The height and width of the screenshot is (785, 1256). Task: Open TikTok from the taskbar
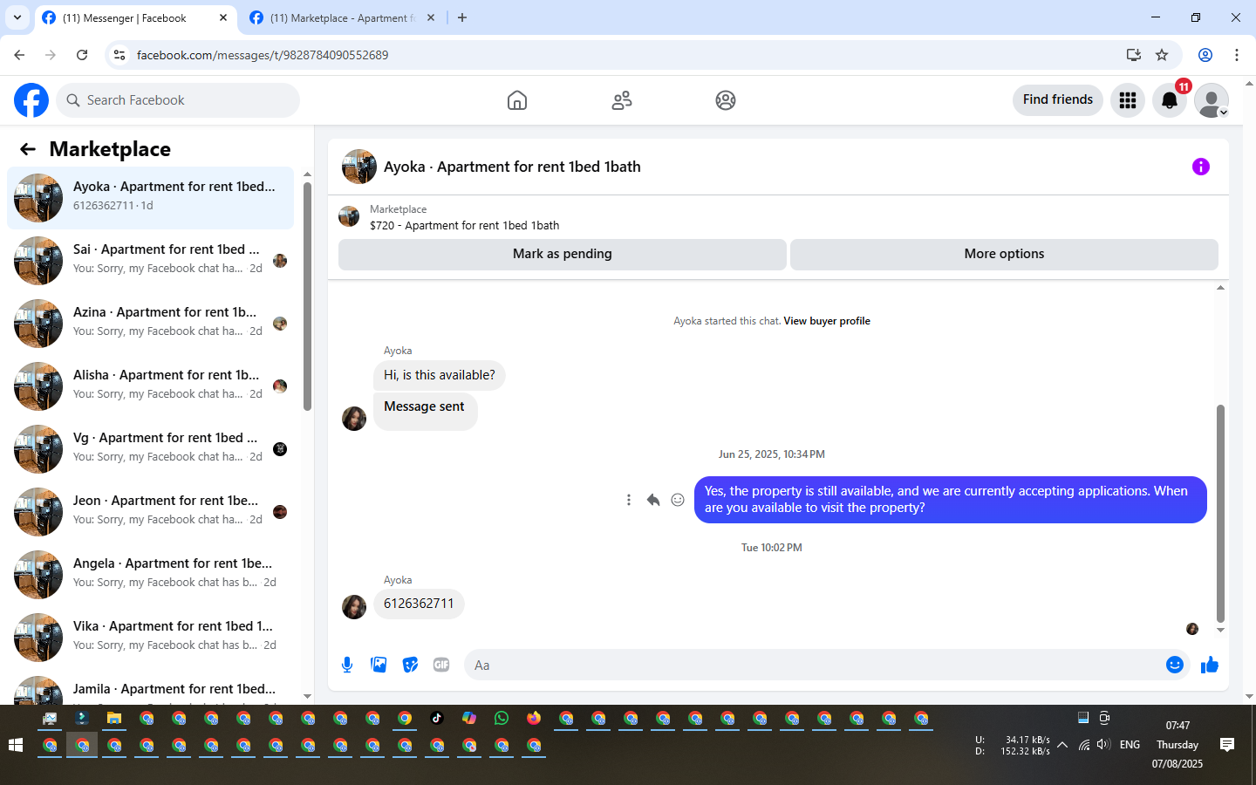point(437,718)
